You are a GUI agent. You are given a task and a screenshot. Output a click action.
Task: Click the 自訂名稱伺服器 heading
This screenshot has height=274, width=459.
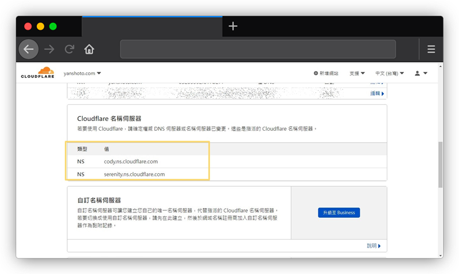tap(99, 200)
